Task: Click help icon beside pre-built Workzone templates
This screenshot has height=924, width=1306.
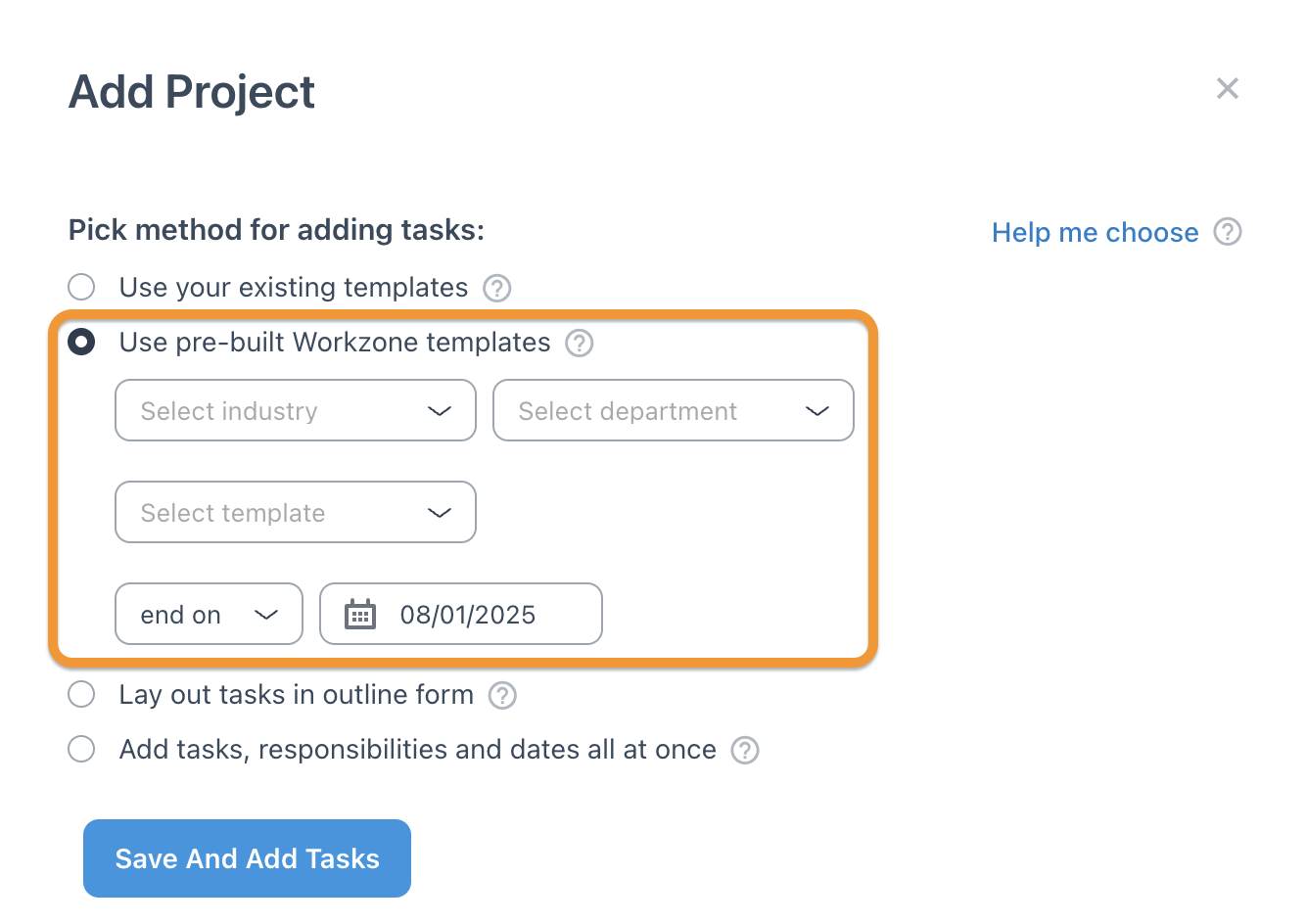Action: (580, 343)
